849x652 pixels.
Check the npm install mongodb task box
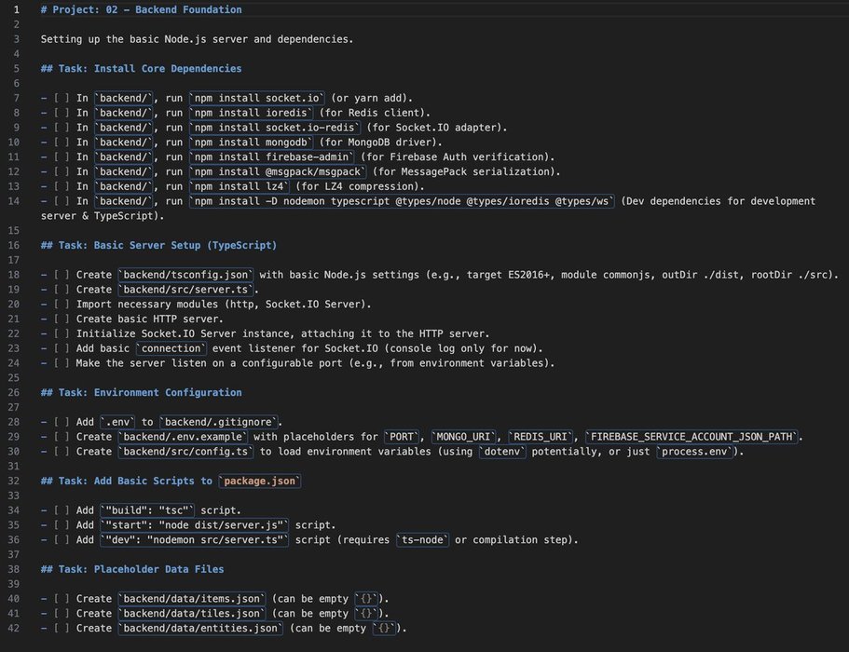tap(60, 142)
